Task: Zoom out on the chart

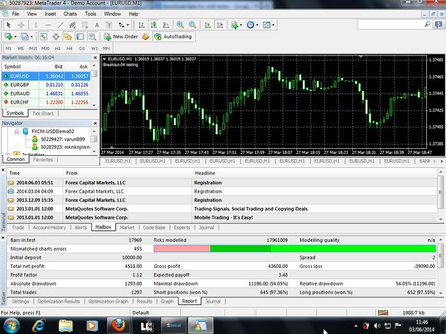Action: (x=192, y=25)
